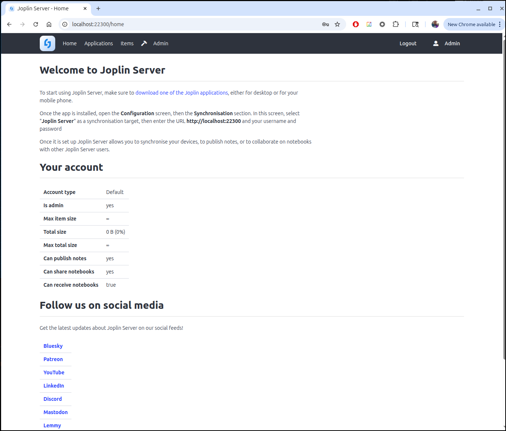Open the Applications menu item

pos(99,43)
